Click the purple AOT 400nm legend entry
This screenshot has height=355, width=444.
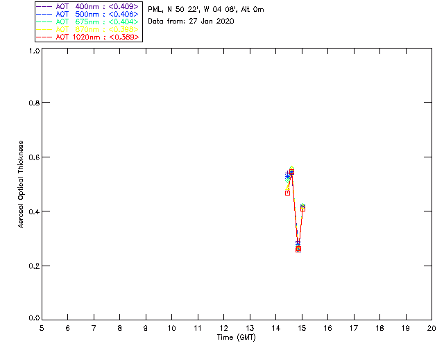tap(88, 6)
